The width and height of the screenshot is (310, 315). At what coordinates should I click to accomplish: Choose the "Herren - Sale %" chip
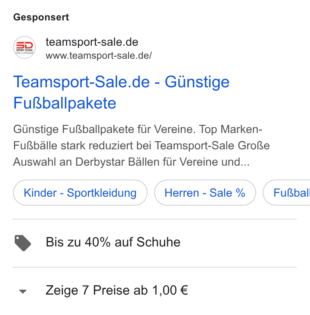205,193
